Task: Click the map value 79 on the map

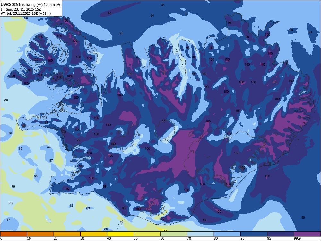Action: coord(13,186)
